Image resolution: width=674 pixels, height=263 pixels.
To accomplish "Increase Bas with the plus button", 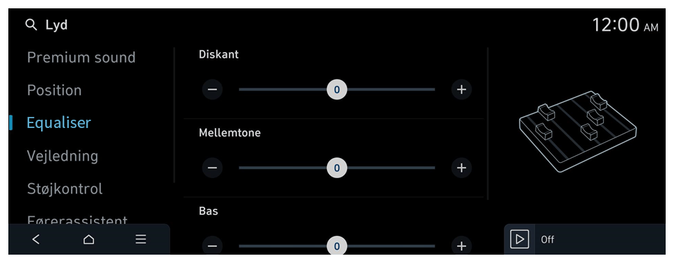I will click(x=462, y=246).
